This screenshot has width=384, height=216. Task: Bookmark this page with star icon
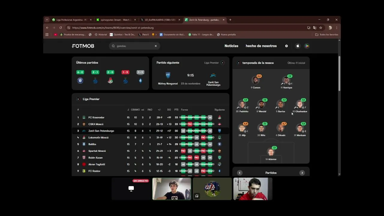coord(321,28)
